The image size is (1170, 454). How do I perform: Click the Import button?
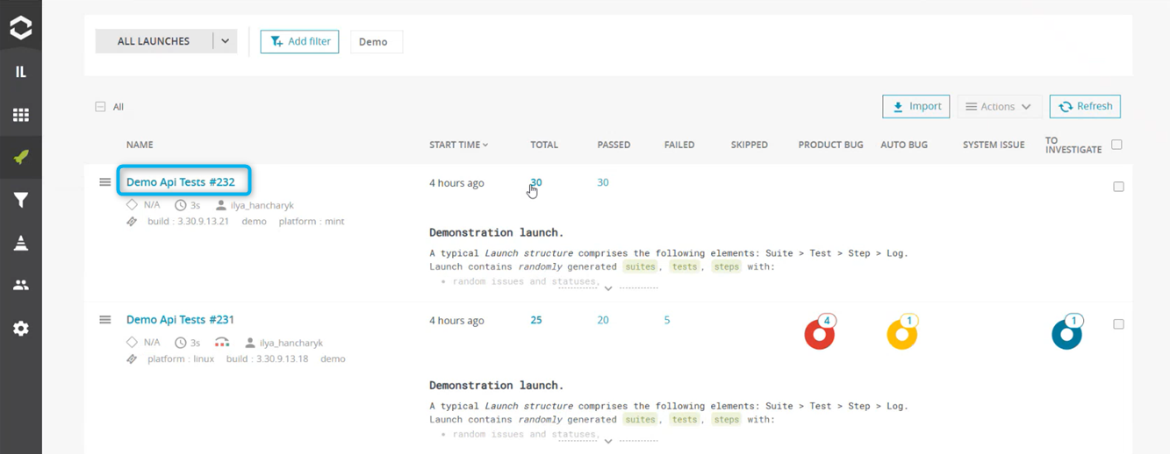tap(916, 106)
